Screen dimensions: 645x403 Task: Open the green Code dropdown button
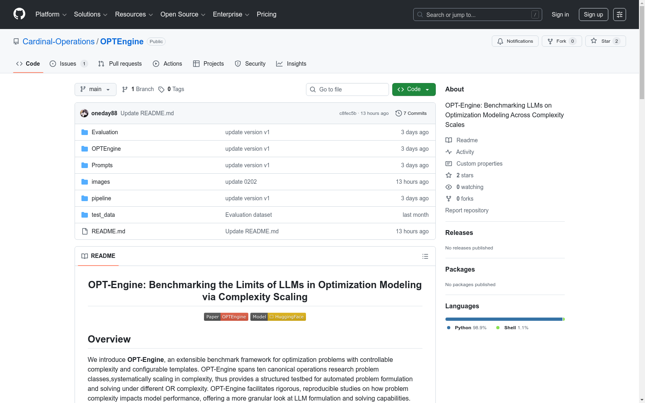point(414,89)
